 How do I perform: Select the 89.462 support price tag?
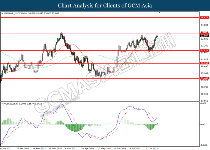click(204, 78)
